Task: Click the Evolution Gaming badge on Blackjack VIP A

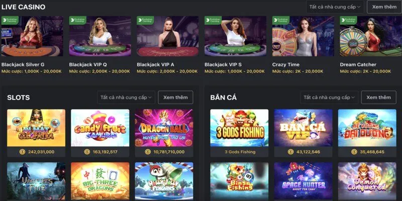Action: [147, 20]
